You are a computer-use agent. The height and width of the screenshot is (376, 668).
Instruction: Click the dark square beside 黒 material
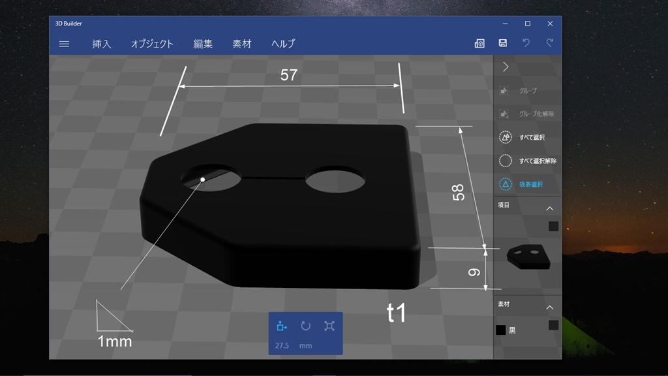coord(553,325)
